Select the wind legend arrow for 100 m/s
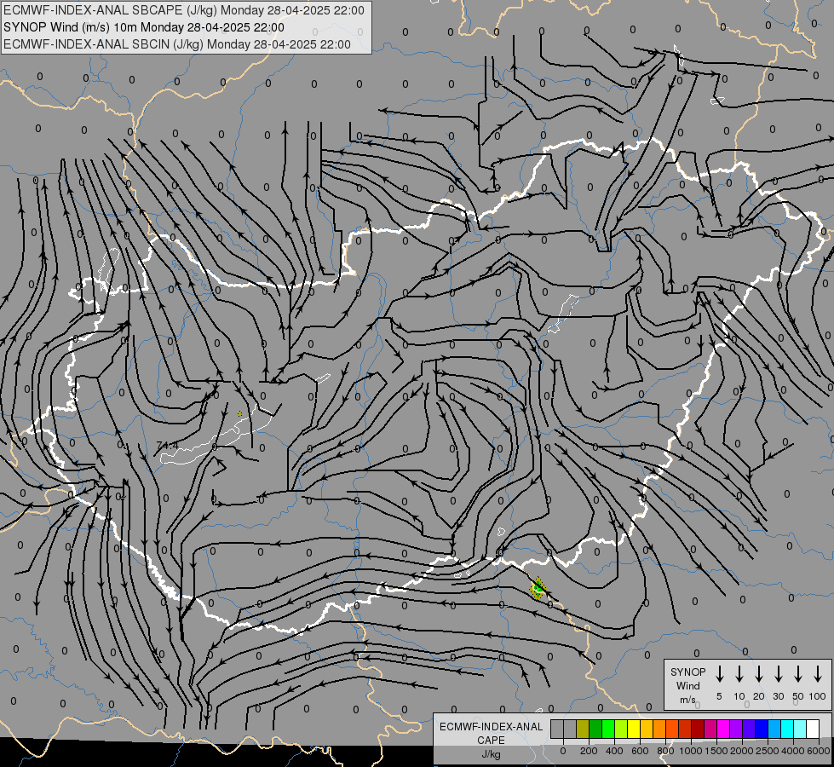This screenshot has height=767, width=834. 818,674
